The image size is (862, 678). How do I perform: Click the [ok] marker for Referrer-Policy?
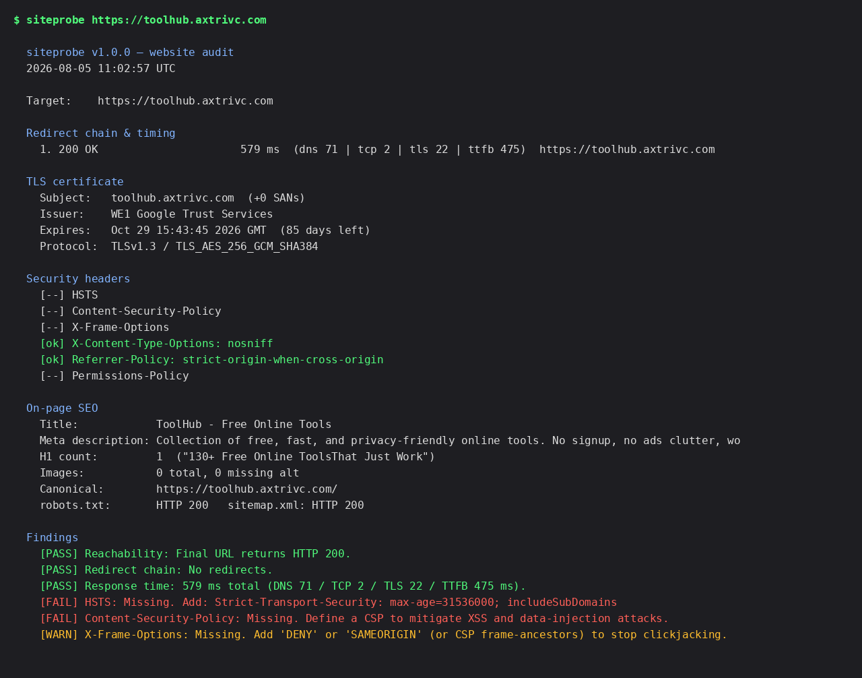[53, 360]
